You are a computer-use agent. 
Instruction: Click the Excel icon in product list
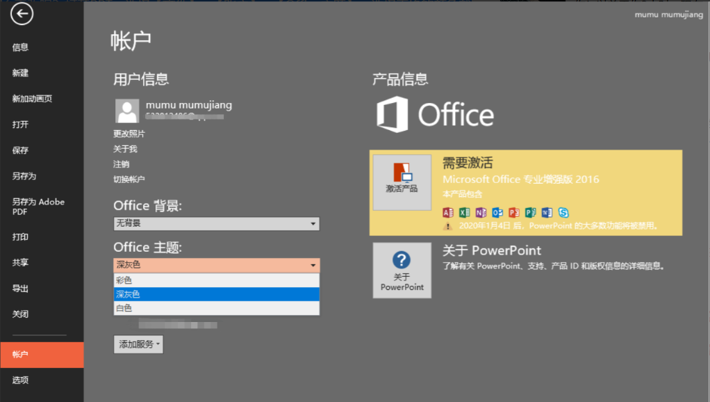[465, 212]
